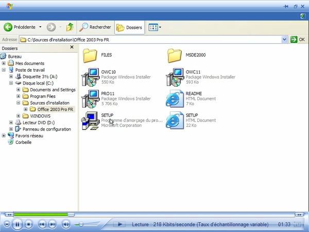Collapse the Poste de travail tree node
The height and width of the screenshot is (232, 309).
tap(4, 70)
